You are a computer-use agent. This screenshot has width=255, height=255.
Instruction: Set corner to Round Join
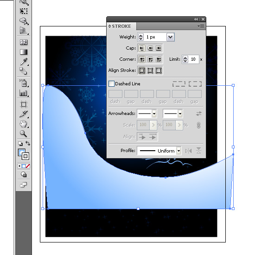pyautogui.click(x=150, y=59)
